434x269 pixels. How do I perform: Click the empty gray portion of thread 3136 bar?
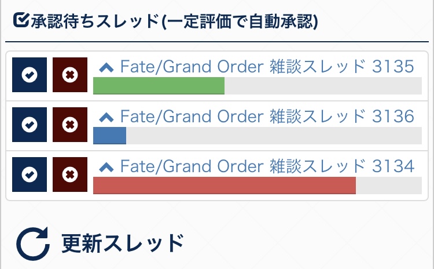point(273,136)
